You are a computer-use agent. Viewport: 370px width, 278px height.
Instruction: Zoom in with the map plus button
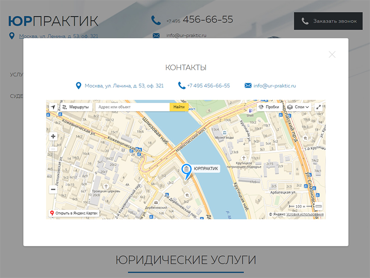pyautogui.click(x=53, y=136)
